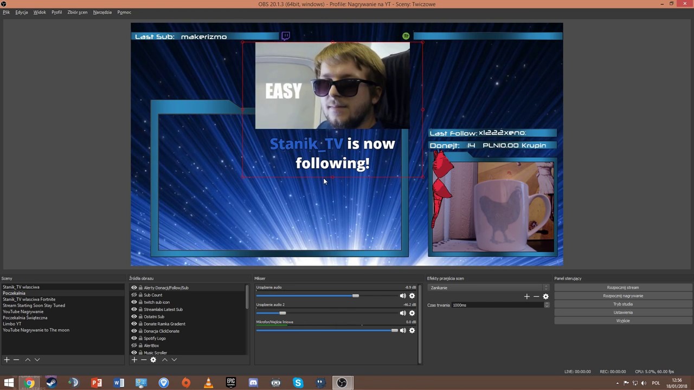Hide the Alerty Donacji/Follow/Sub source
694x390 pixels.
134,288
